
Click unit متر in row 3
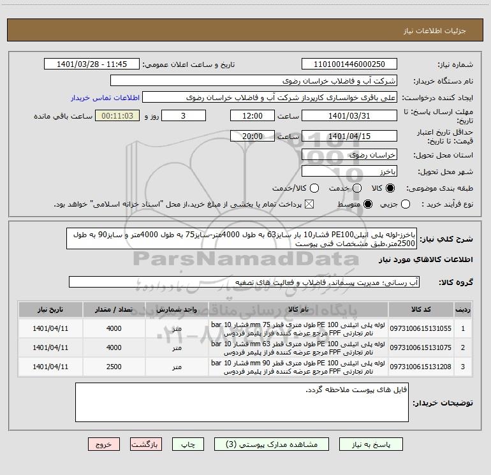click(x=177, y=367)
